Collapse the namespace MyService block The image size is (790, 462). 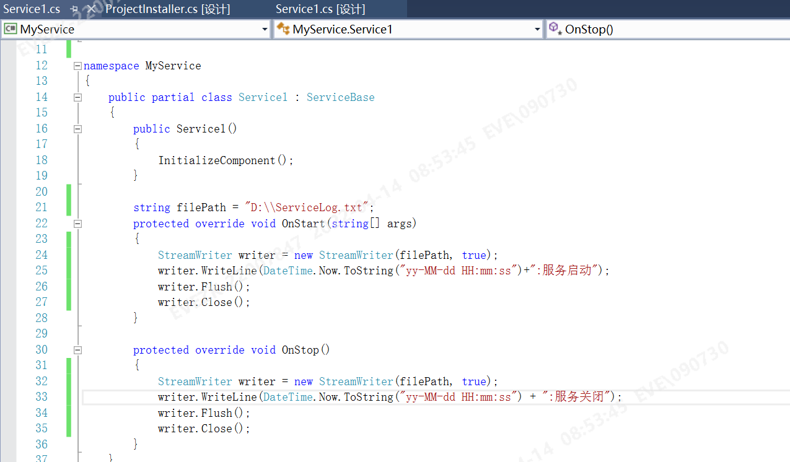77,66
